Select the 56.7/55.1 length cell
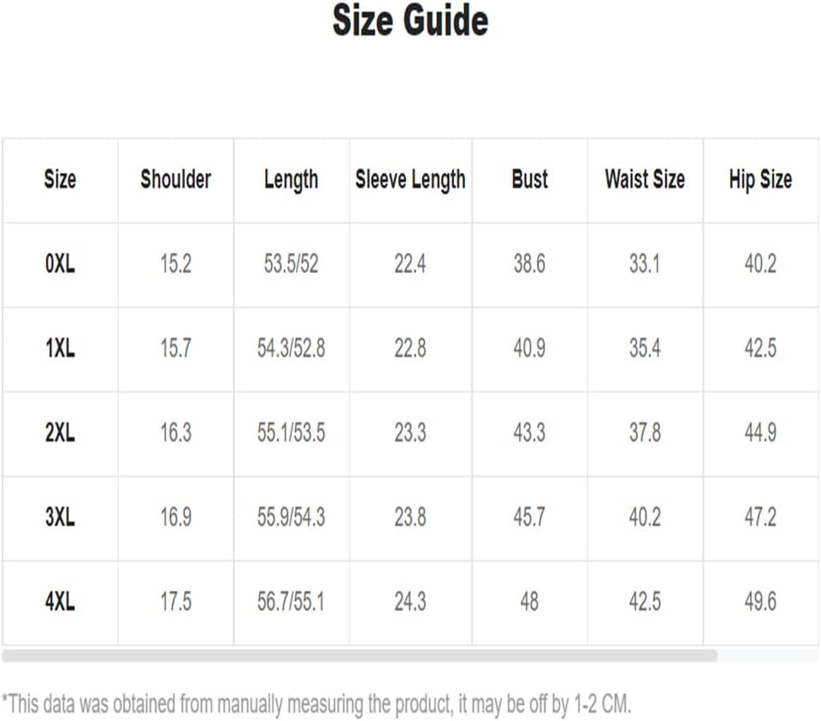 291,602
